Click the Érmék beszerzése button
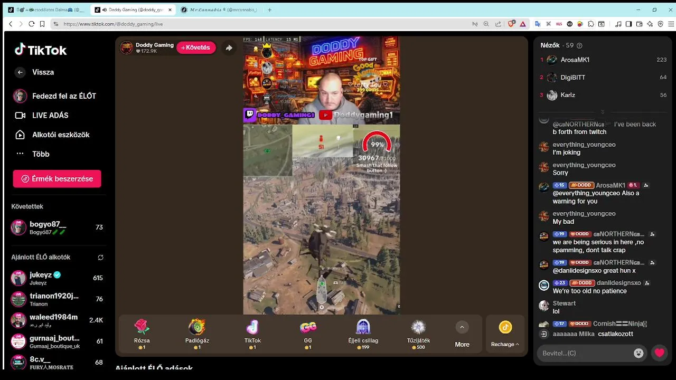 click(57, 178)
